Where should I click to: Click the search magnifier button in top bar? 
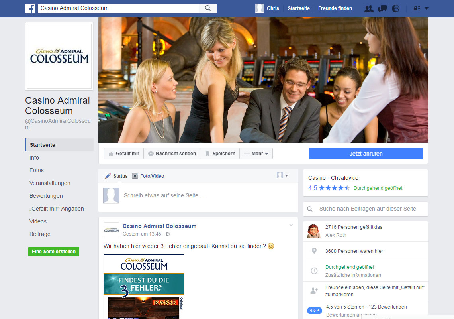click(x=208, y=8)
